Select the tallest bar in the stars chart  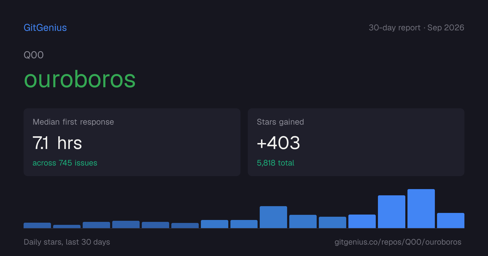(421, 209)
